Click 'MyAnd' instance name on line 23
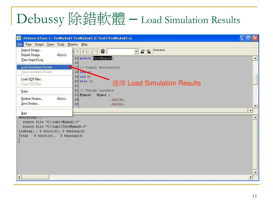Image resolution: width=273 pixels, height=205 pixels. click(x=102, y=95)
